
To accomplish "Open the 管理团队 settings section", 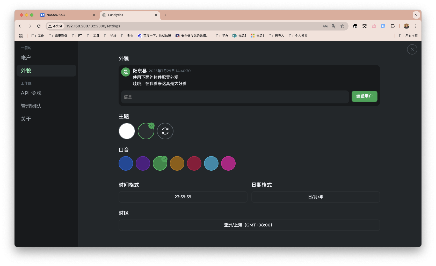I will (x=31, y=106).
